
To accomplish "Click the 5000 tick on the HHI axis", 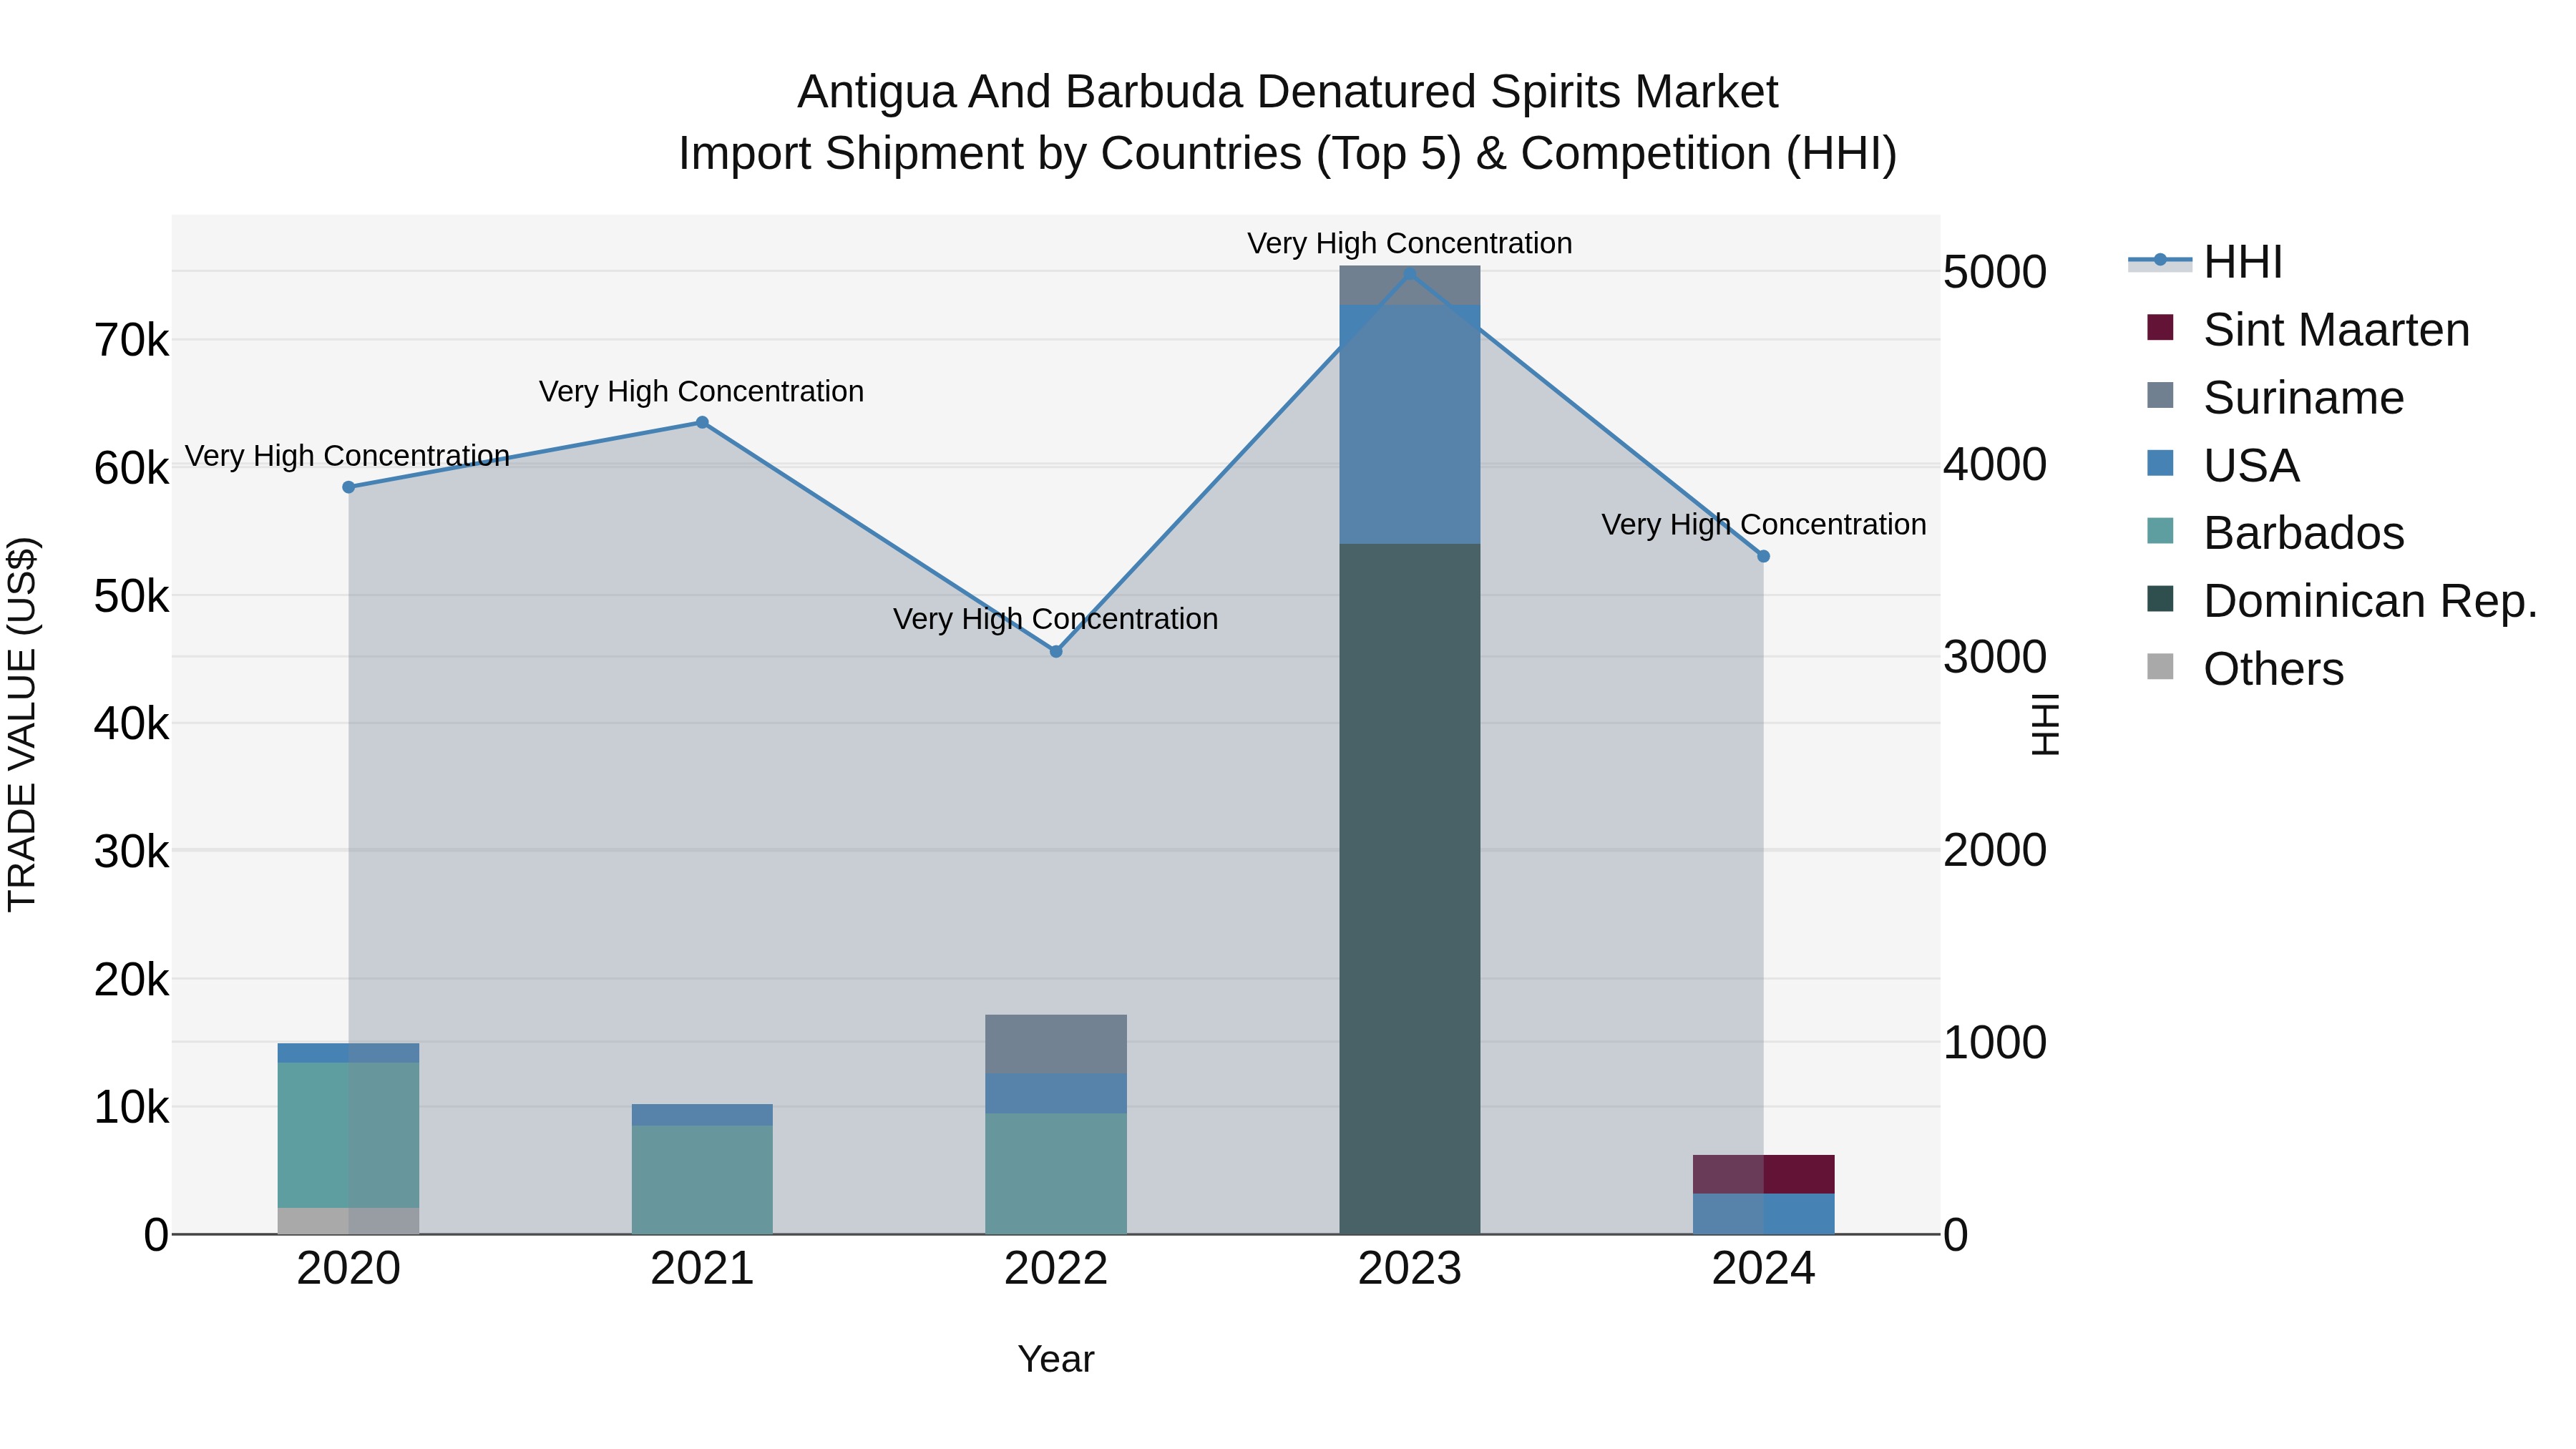I will [1995, 272].
